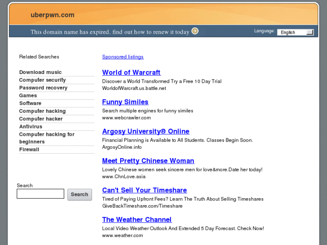Open the Meet Pretty Chinese Woman link

coord(148,160)
